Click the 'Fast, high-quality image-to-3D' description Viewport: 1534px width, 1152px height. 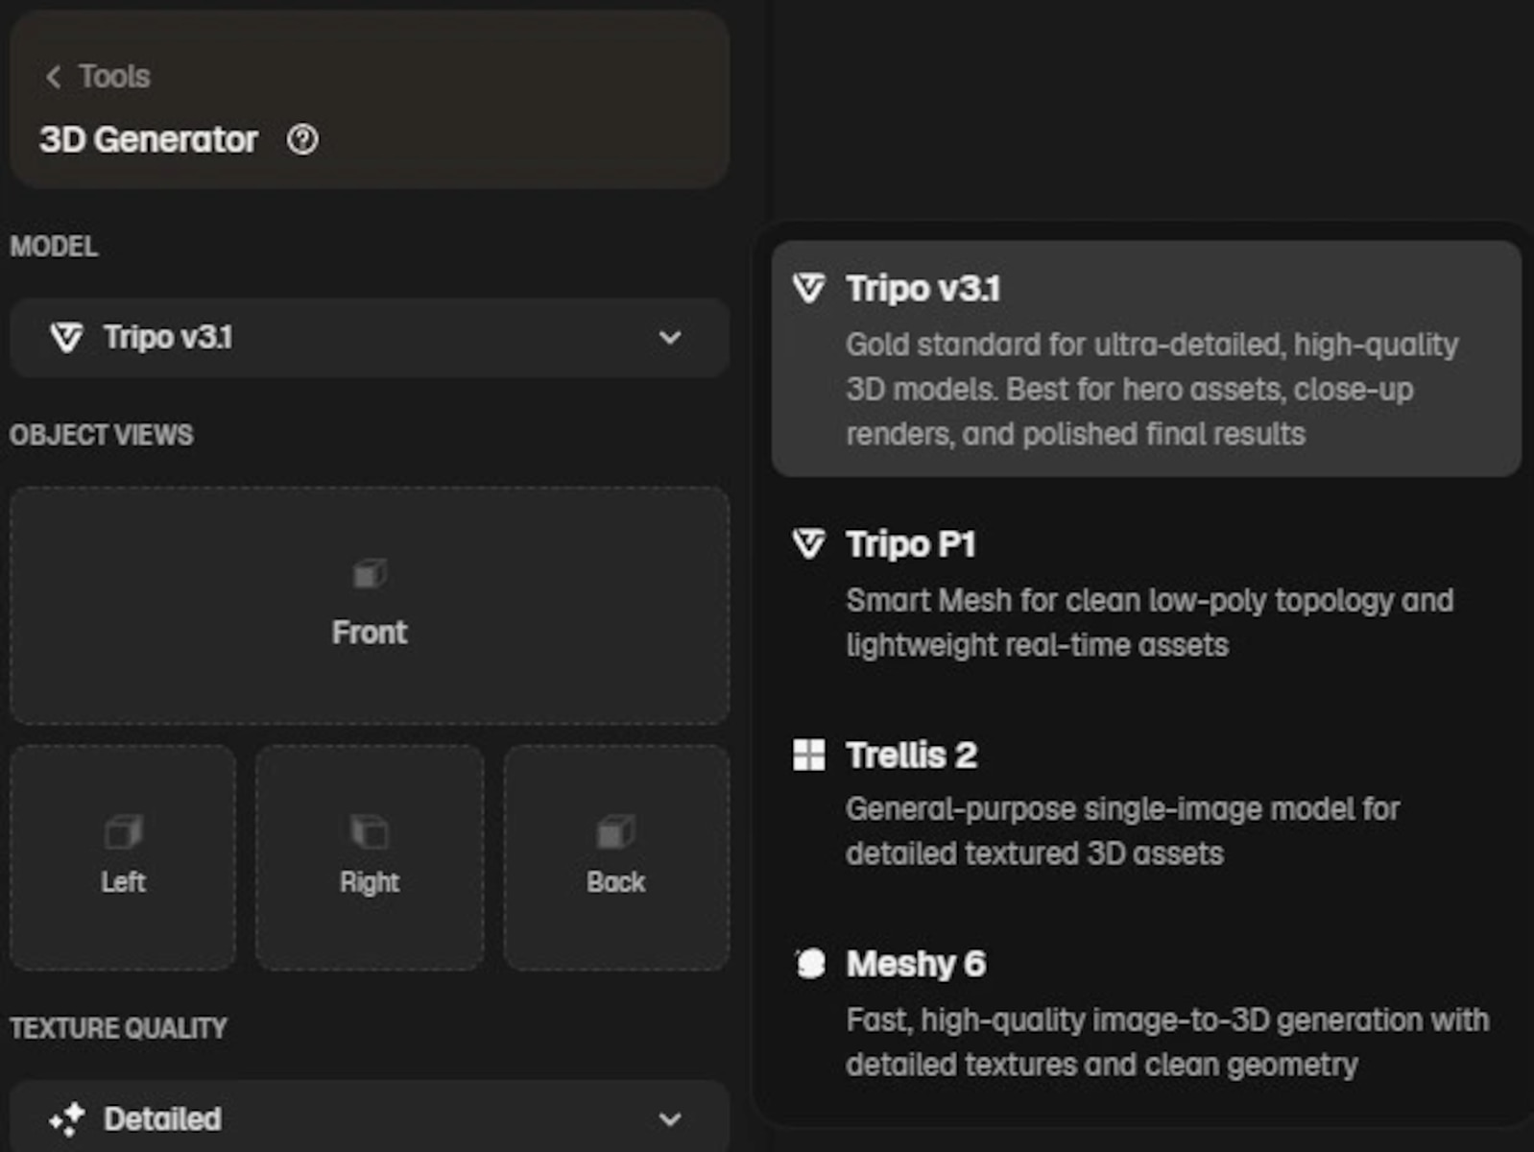(1167, 1042)
